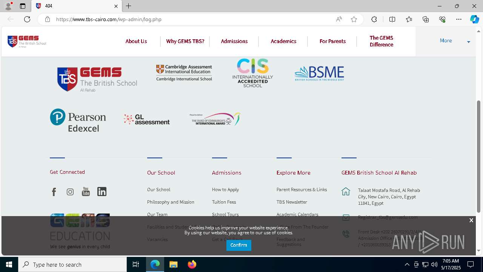Open the How to Apply link
Image resolution: width=483 pixels, height=272 pixels.
[225, 190]
